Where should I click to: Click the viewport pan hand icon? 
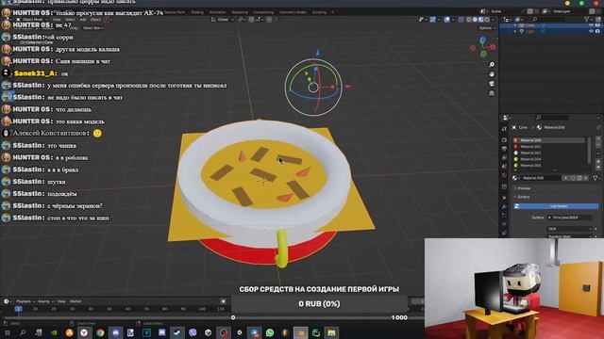pyautogui.click(x=492, y=74)
